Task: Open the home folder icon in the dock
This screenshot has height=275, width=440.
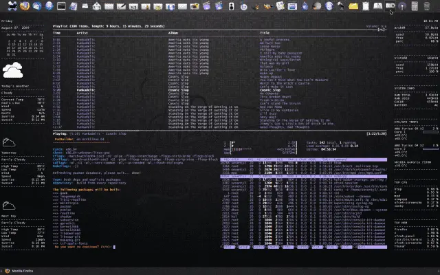Action: tap(97, 6)
